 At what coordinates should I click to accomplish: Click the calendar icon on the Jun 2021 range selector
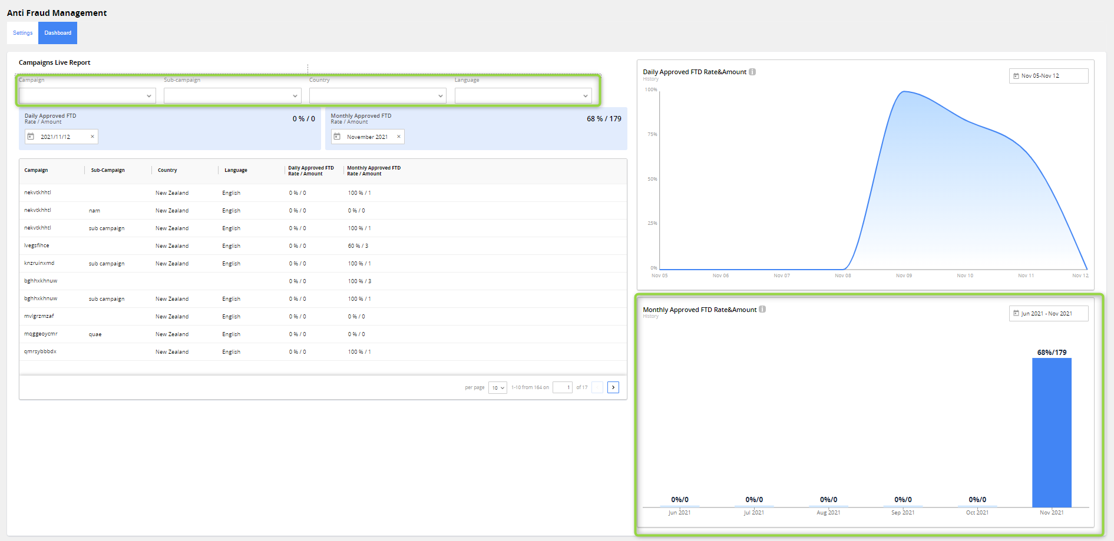coord(1016,313)
